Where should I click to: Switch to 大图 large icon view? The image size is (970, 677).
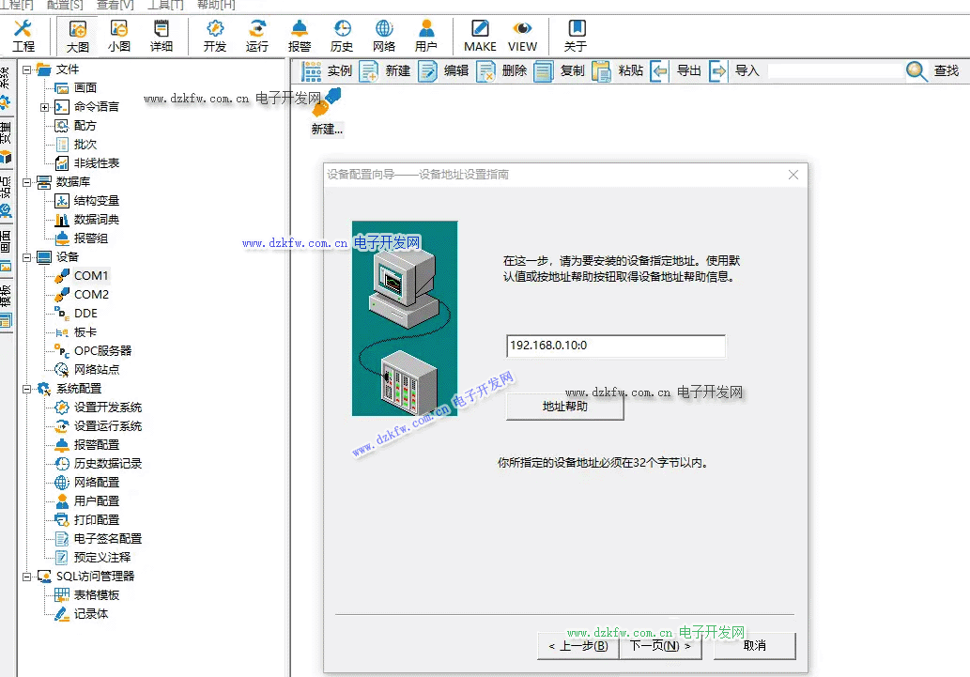tap(78, 36)
